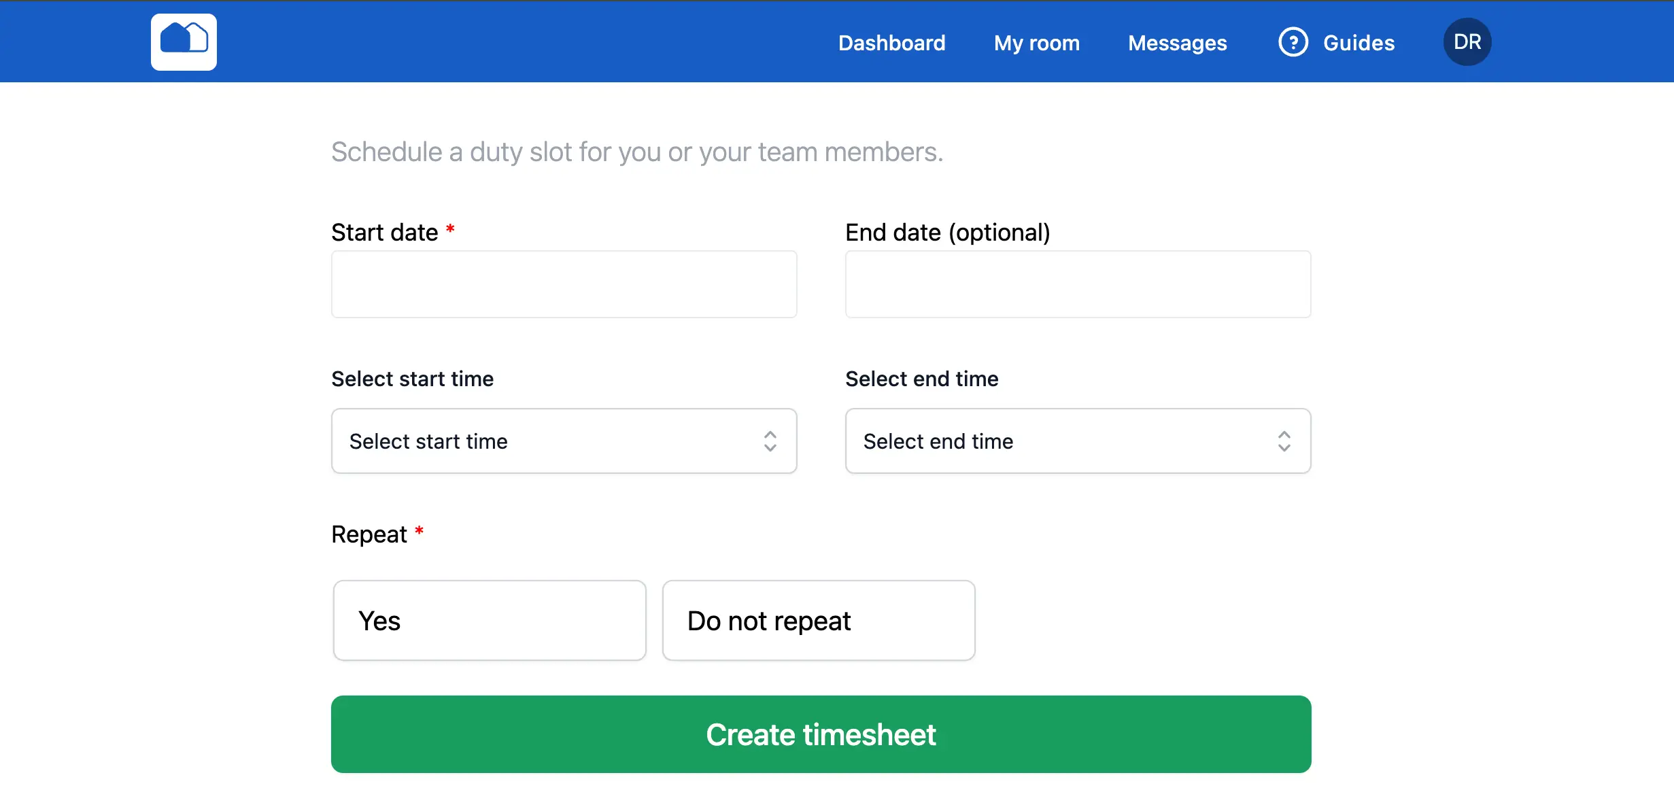This screenshot has height=805, width=1674.
Task: Click the Select end time label heading
Action: coord(921,379)
